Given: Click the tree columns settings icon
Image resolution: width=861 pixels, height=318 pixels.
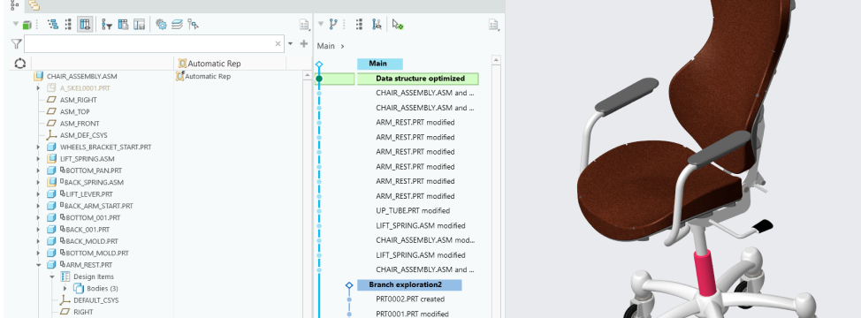Looking at the screenshot, I should 123,25.
